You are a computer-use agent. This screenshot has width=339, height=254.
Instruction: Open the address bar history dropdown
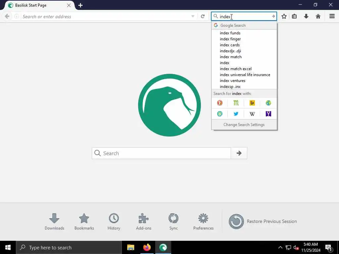coord(193,17)
